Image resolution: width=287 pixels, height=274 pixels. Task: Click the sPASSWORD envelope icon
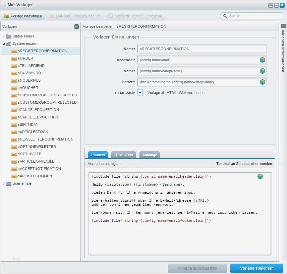click(x=14, y=73)
